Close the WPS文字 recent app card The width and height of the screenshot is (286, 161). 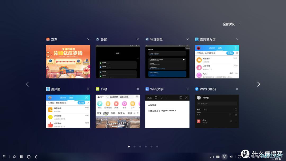[187, 89]
